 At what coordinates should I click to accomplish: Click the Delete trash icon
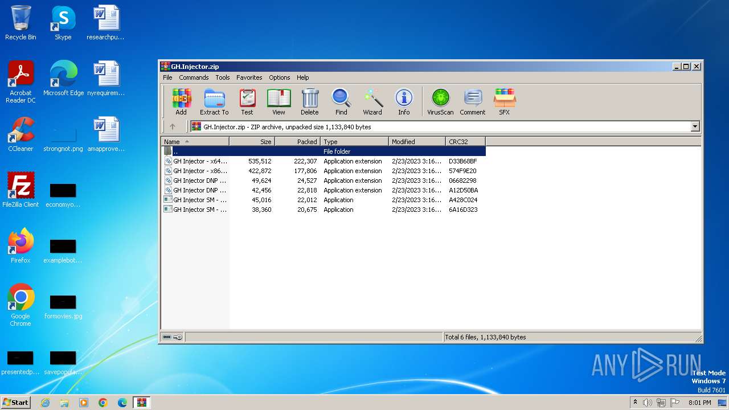tap(310, 102)
